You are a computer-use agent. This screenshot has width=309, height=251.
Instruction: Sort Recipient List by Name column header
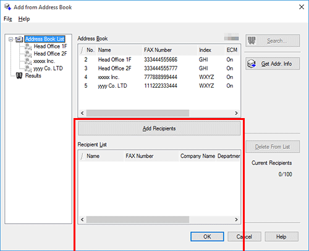[93, 156]
